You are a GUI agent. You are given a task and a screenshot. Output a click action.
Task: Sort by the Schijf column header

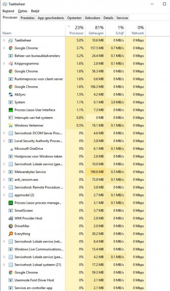point(116,30)
